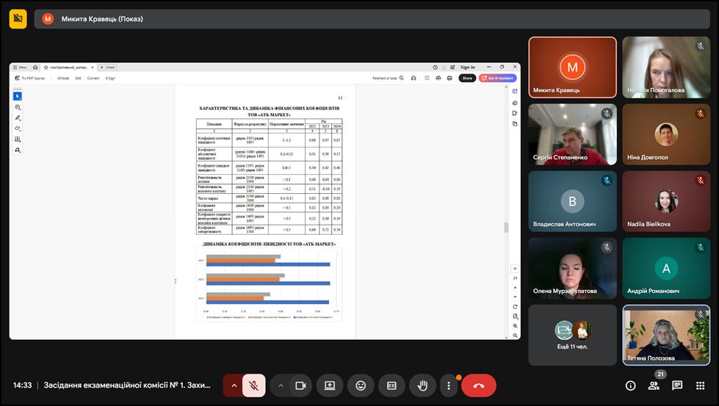Expand audio settings arrow beside microphone
The image size is (719, 406).
[234, 385]
